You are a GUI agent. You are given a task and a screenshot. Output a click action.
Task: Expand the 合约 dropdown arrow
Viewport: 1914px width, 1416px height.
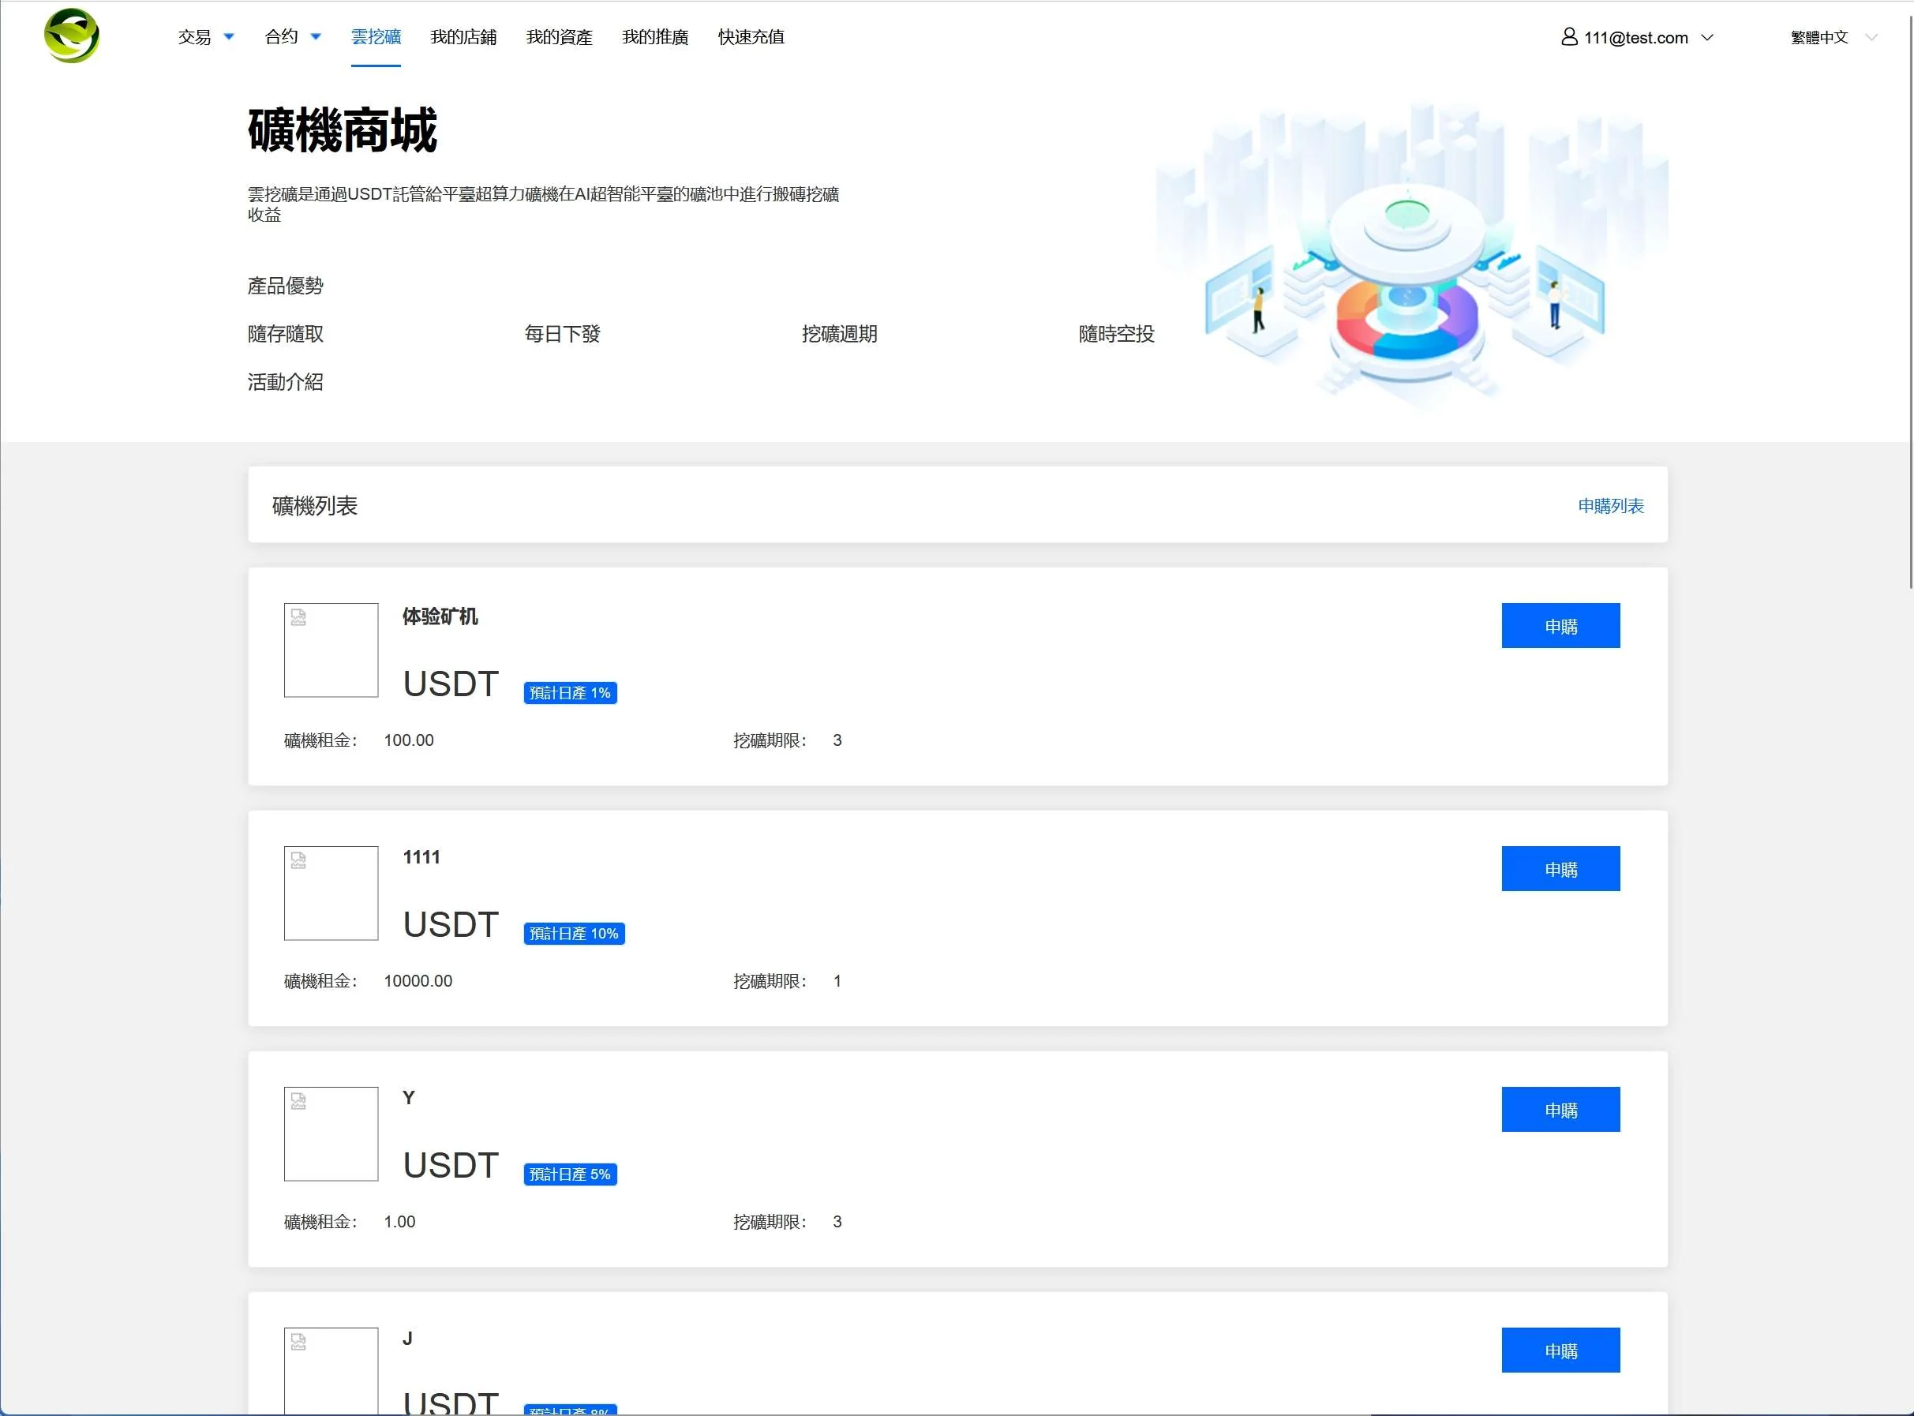[x=316, y=37]
